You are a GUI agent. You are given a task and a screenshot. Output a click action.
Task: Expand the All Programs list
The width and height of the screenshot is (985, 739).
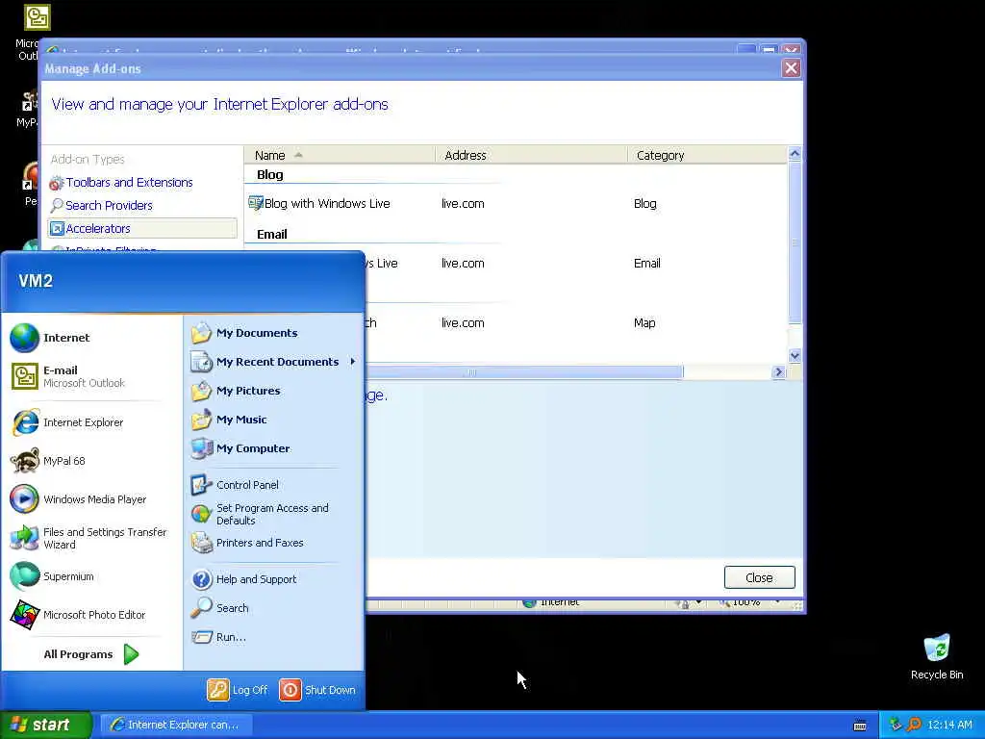pyautogui.click(x=91, y=654)
